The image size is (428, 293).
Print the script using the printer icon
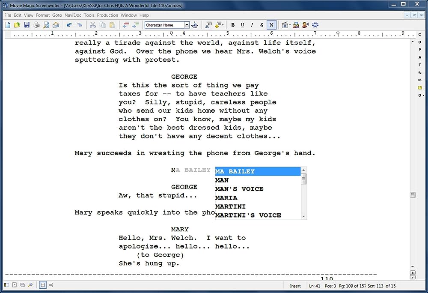(36, 25)
